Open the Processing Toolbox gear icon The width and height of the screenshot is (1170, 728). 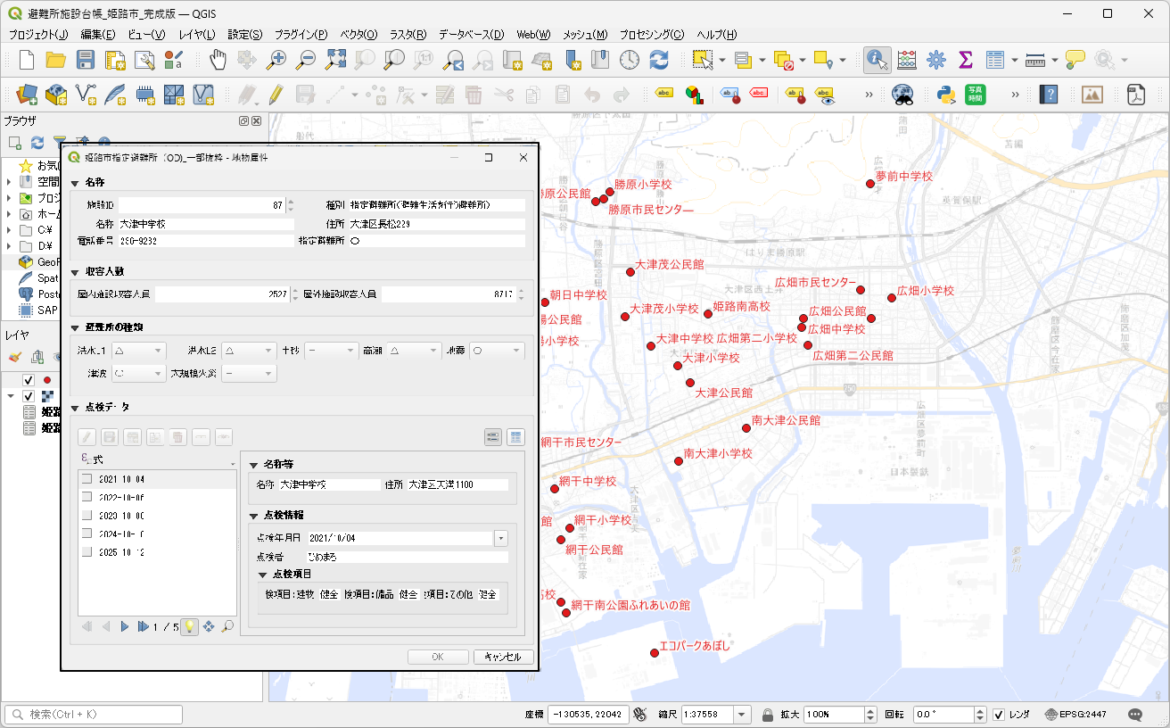tap(935, 60)
